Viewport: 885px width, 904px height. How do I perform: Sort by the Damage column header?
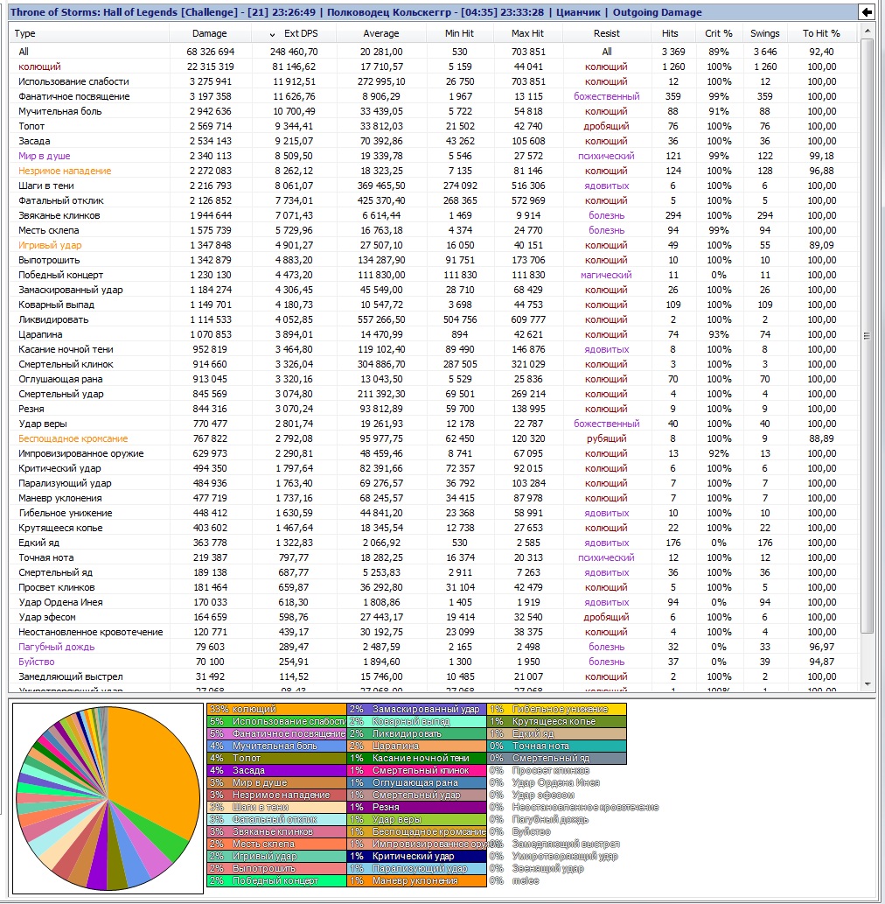pyautogui.click(x=210, y=33)
